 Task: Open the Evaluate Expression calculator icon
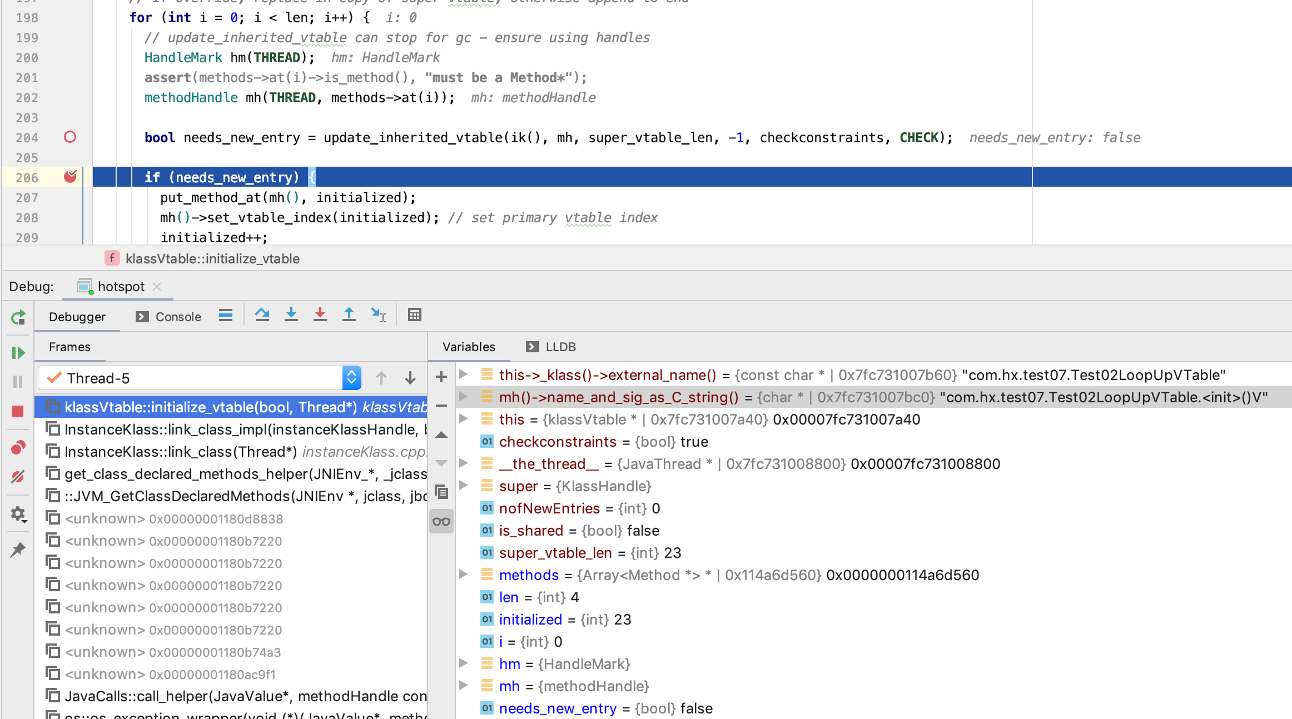(x=414, y=315)
